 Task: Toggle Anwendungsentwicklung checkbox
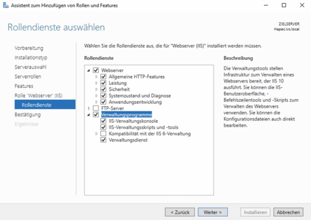click(x=103, y=102)
